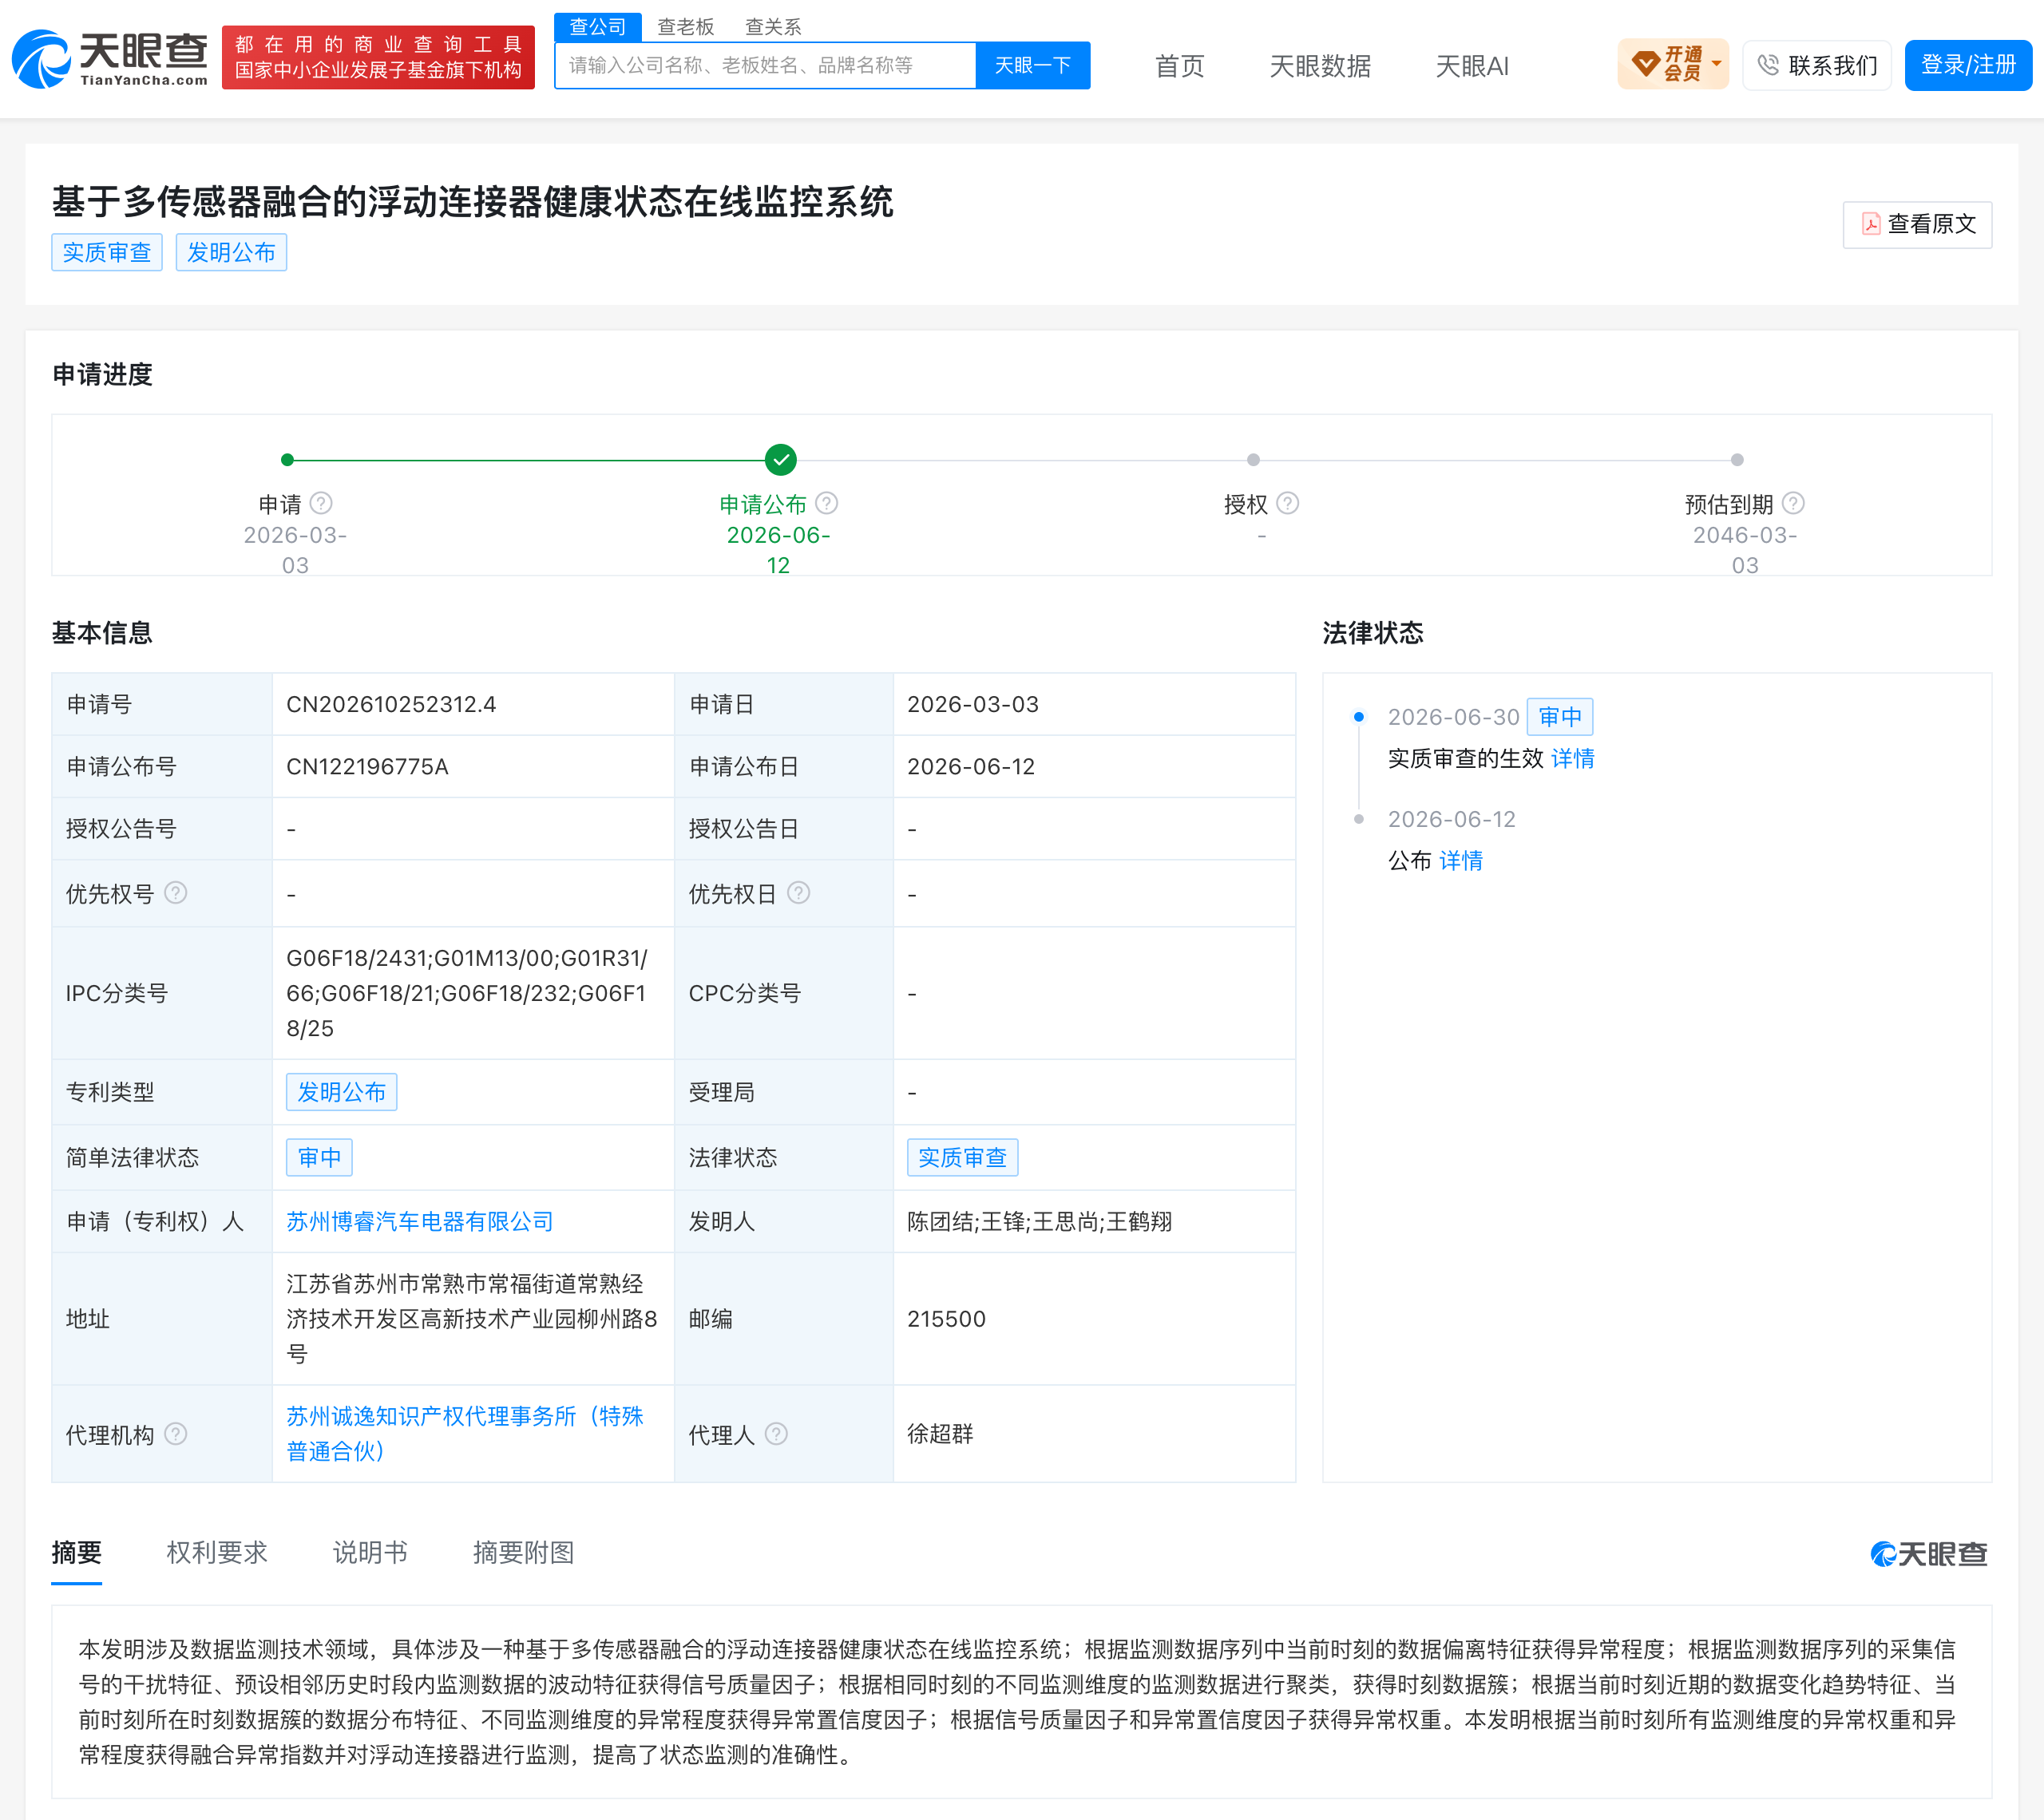The height and width of the screenshot is (1820, 2044).
Task: Open the 说明书 tab
Action: point(370,1552)
